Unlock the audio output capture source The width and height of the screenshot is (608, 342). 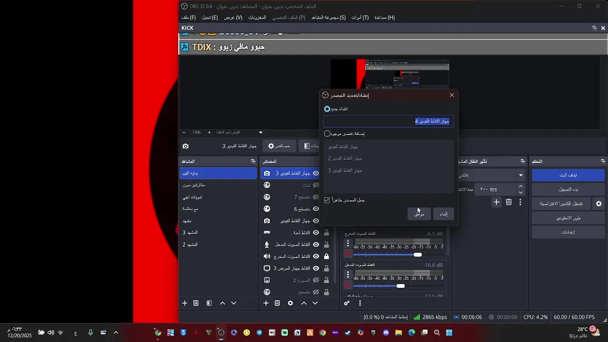coord(326,256)
